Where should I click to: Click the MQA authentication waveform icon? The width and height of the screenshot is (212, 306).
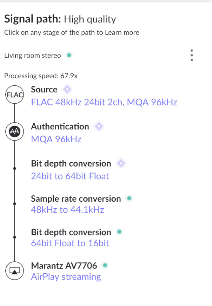coord(14,131)
